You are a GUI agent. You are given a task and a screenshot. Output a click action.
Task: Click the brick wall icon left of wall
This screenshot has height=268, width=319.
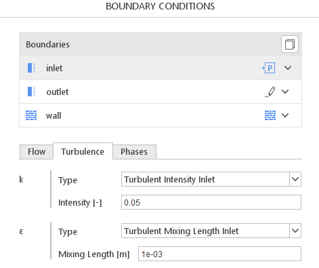pos(31,115)
